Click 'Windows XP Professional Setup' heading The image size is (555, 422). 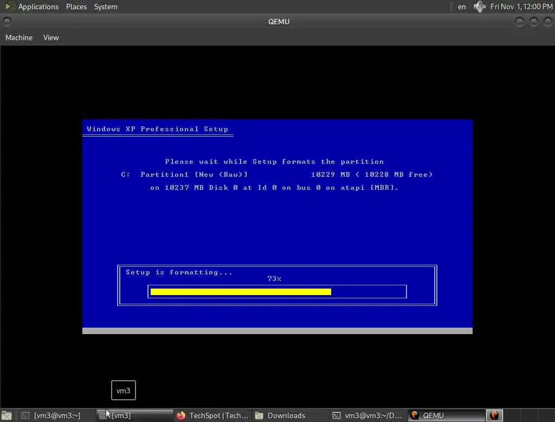coord(158,129)
